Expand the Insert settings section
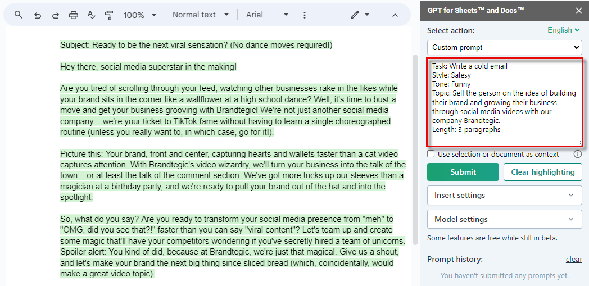The width and height of the screenshot is (589, 286). coord(505,195)
